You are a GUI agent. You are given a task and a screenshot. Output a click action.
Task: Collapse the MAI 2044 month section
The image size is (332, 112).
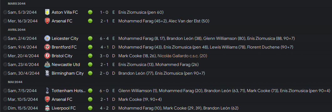pyautogui.click(x=15, y=82)
